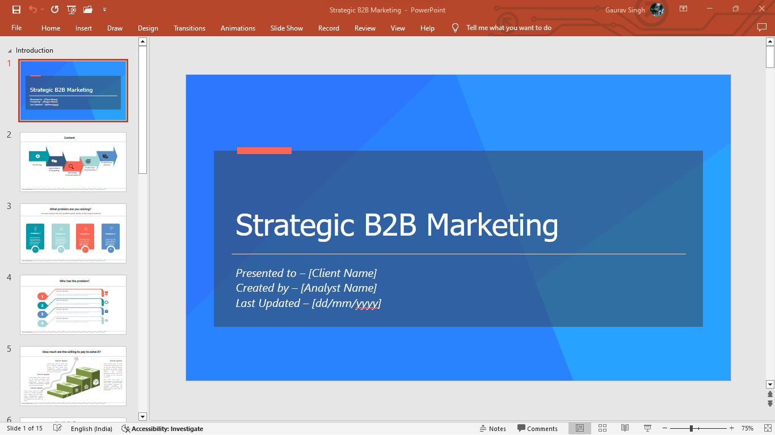The image size is (775, 435).
Task: Toggle the Notes pane button
Action: tap(492, 429)
